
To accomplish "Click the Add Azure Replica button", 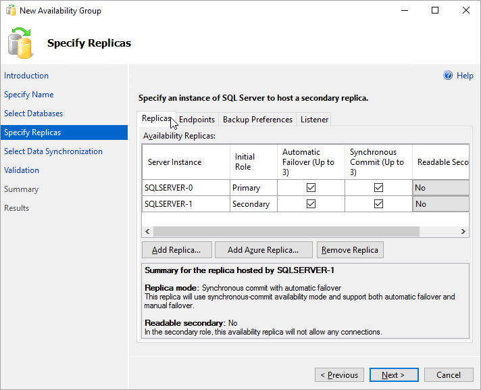I will pyautogui.click(x=263, y=250).
